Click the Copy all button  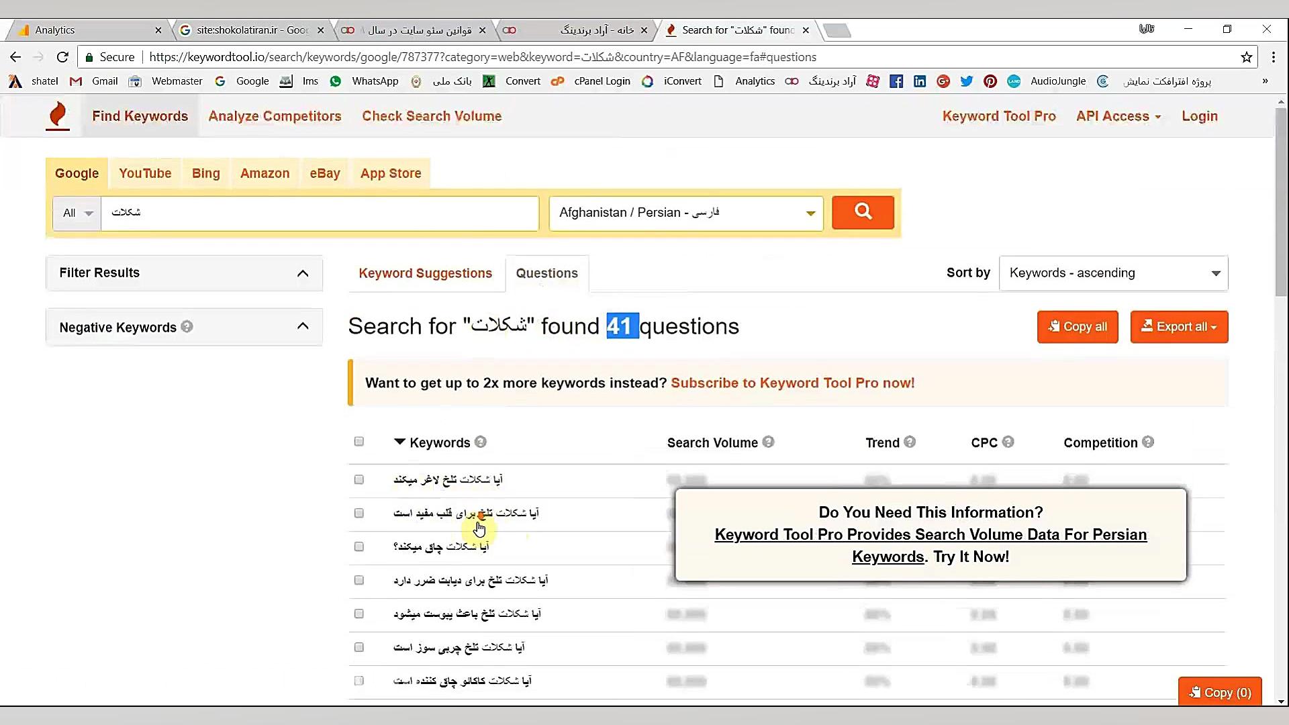click(1077, 327)
